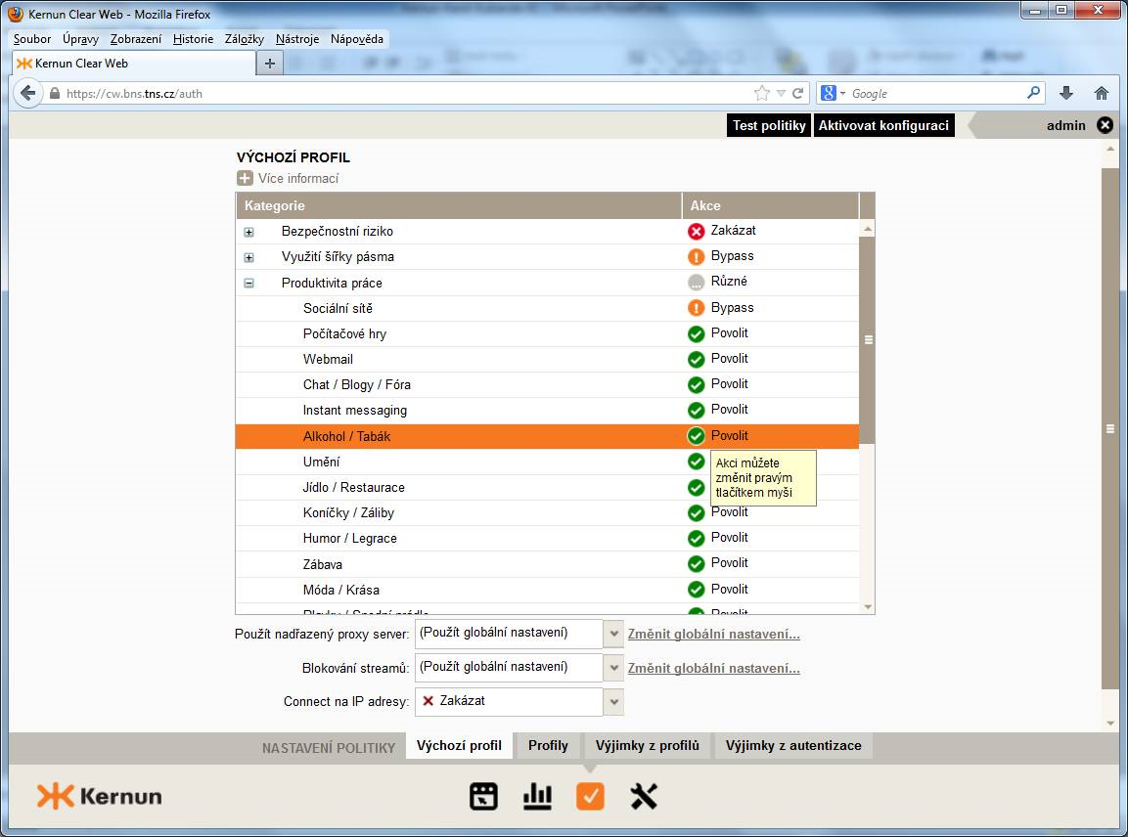Expand the Využití šířky pásma category
1128x837 pixels.
point(248,257)
